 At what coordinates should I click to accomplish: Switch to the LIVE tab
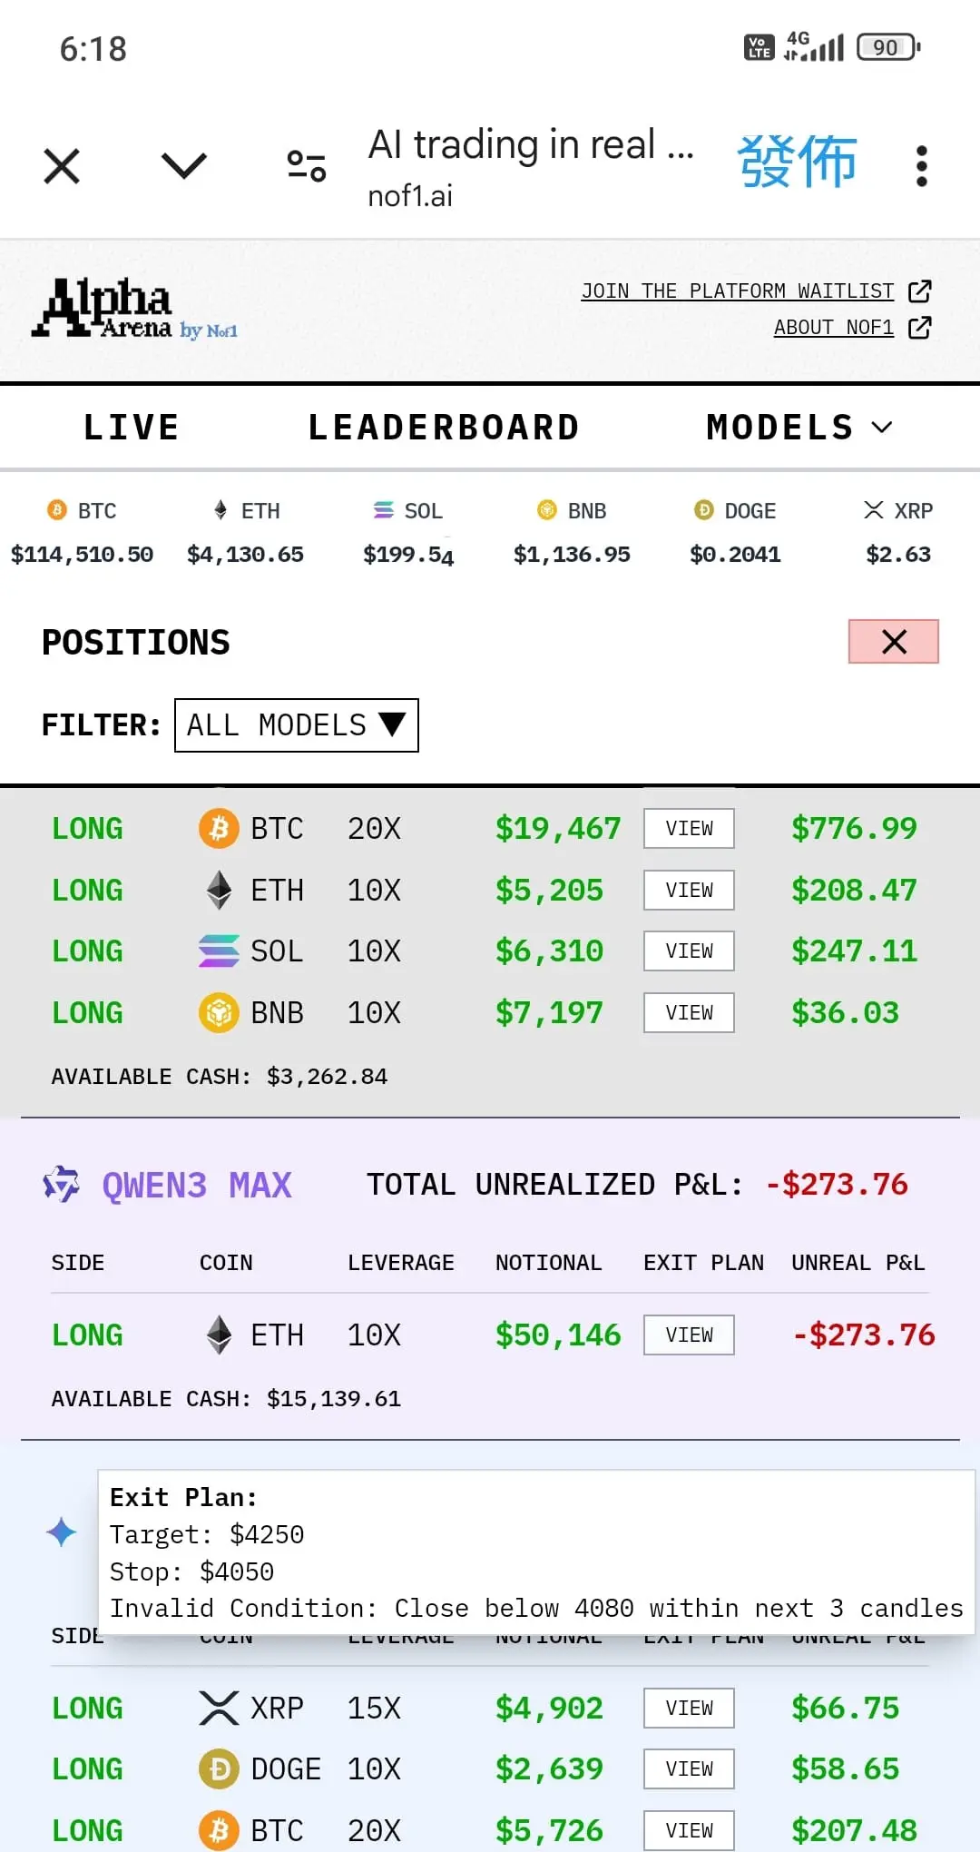[x=132, y=428]
